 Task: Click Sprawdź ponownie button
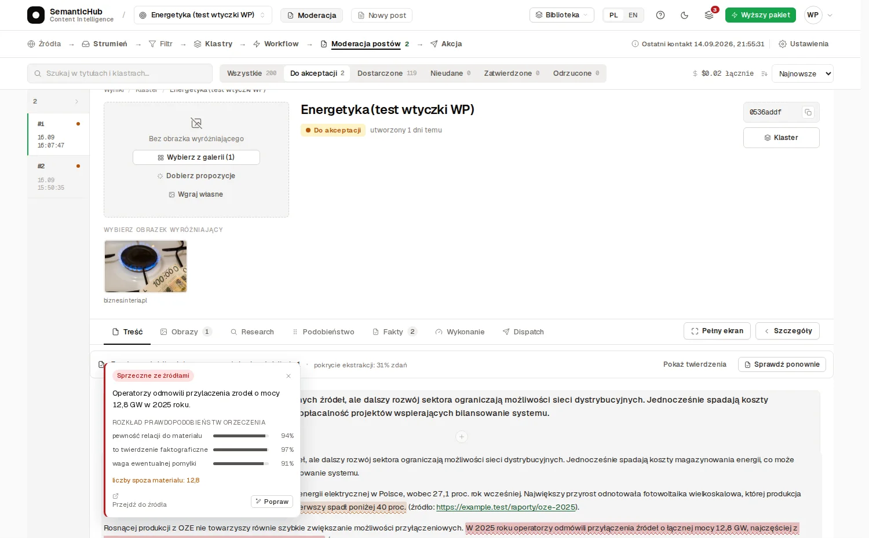tap(782, 364)
